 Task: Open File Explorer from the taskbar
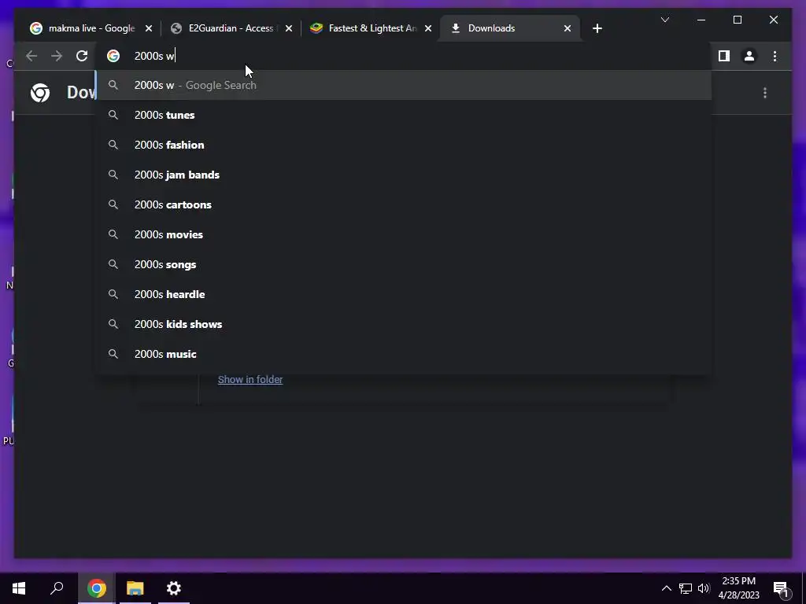(x=135, y=588)
